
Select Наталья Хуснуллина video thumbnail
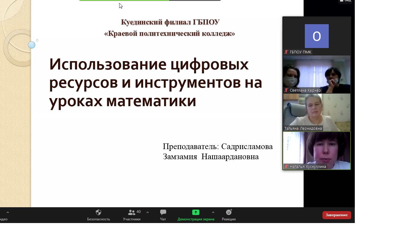click(x=316, y=151)
